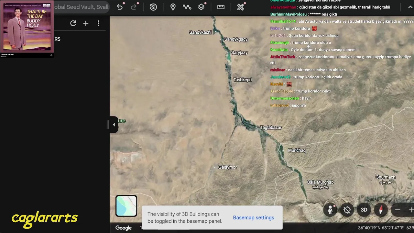The height and width of the screenshot is (233, 414).
Task: Click the Buddy Holly album cover thumbnail
Action: tap(27, 27)
